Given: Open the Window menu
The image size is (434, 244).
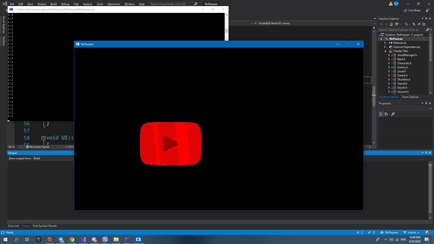Looking at the screenshot, I should [130, 4].
